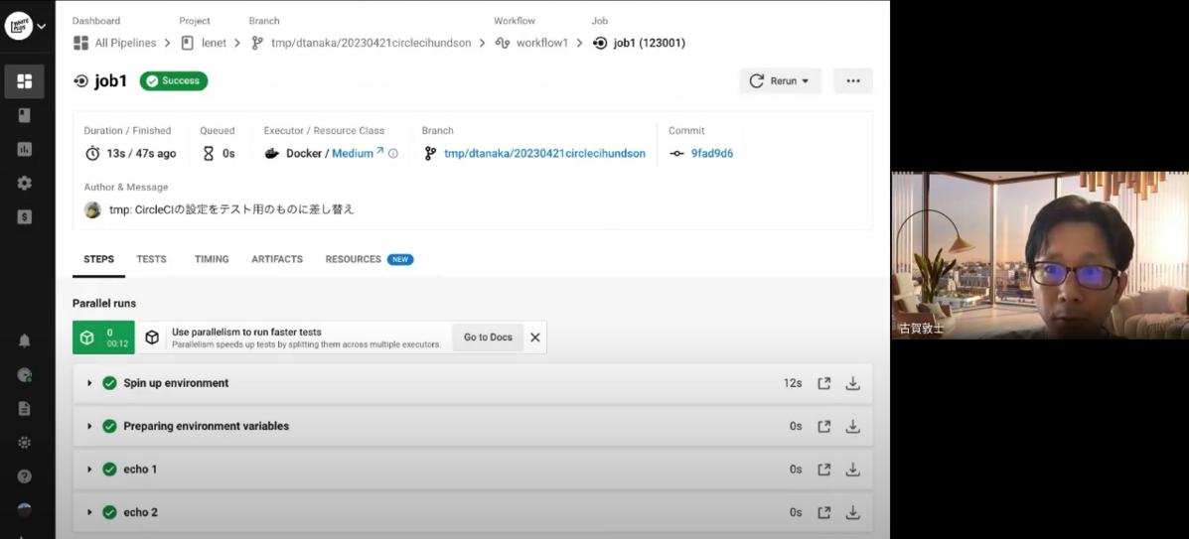Switch to the ARTIFACTS tab
Viewport: 1189px width, 539px height.
click(x=277, y=259)
